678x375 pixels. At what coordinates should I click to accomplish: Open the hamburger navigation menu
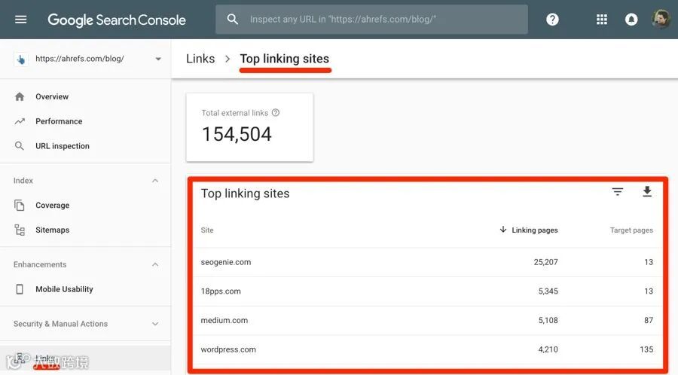[x=21, y=20]
